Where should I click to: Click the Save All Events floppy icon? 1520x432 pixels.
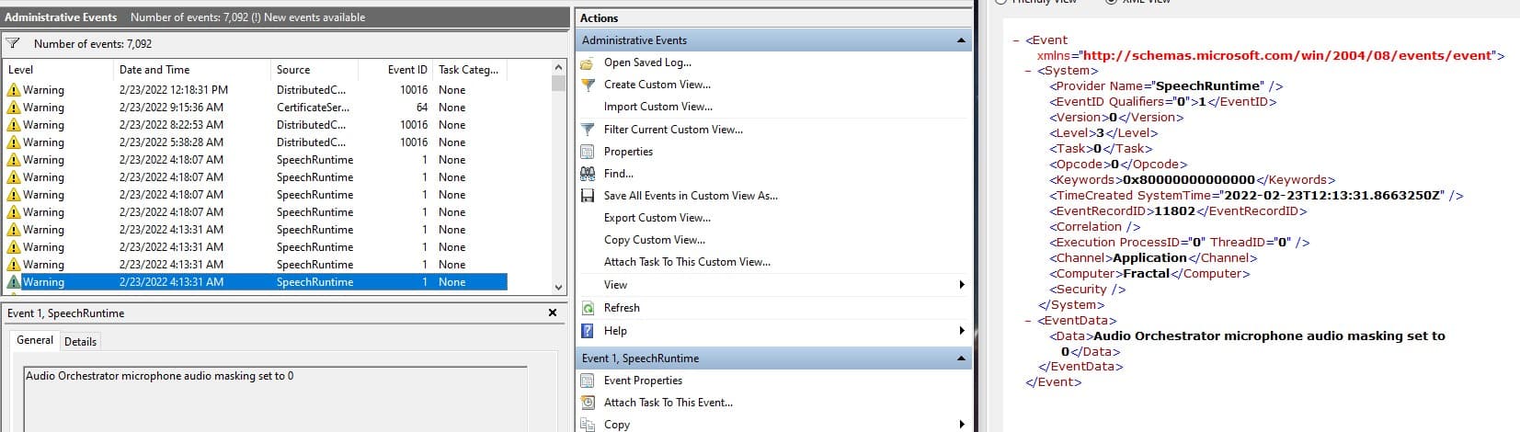pyautogui.click(x=588, y=196)
